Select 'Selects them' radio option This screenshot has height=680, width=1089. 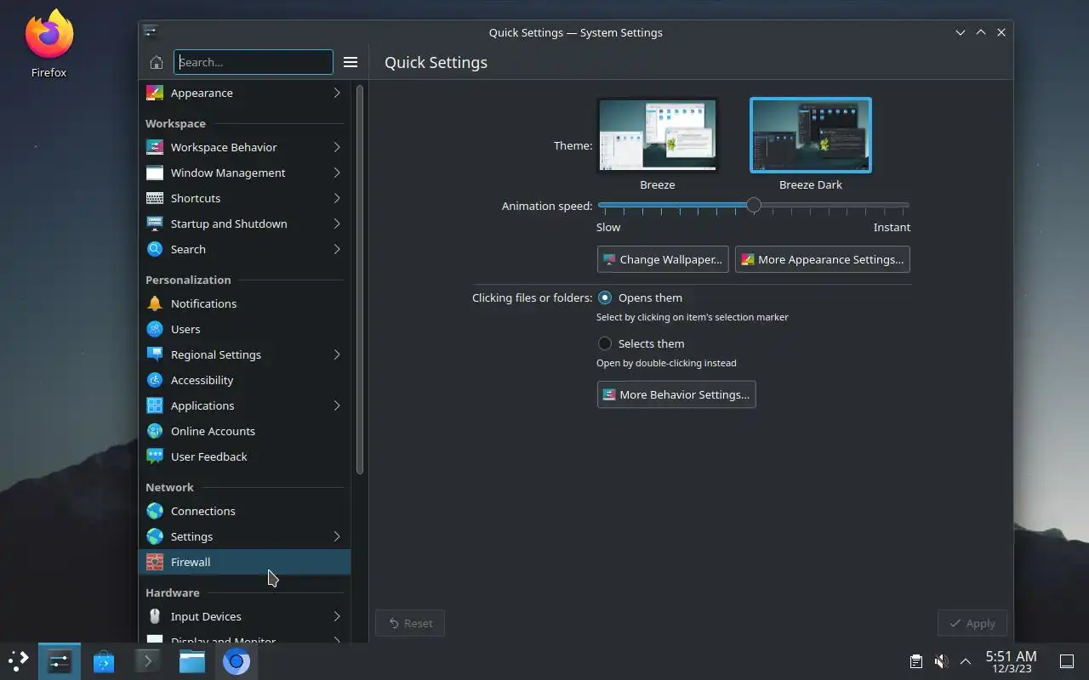pos(605,343)
